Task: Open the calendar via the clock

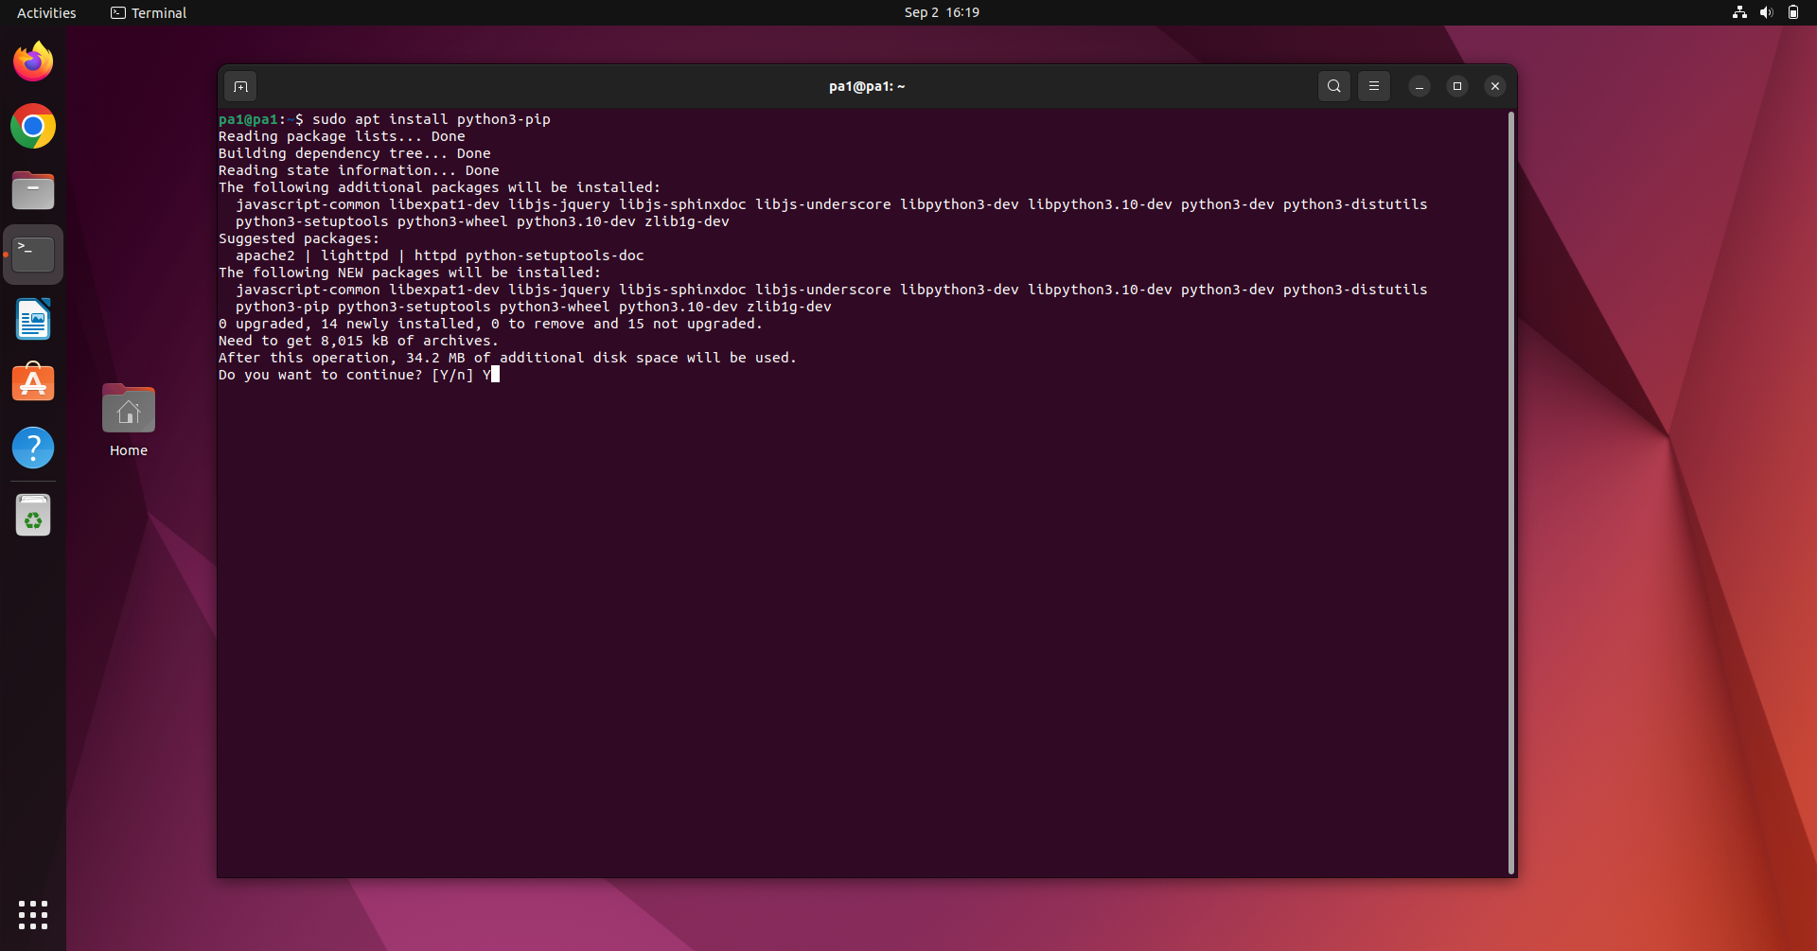Action: point(941,12)
